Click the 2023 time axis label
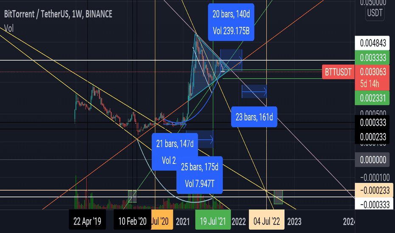The width and height of the screenshot is (395, 233). pyautogui.click(x=294, y=222)
